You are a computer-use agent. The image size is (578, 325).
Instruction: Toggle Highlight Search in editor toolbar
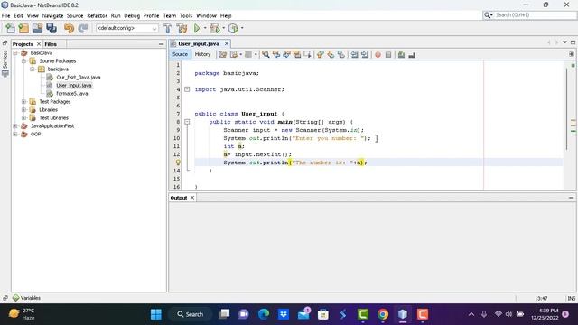(x=297, y=54)
